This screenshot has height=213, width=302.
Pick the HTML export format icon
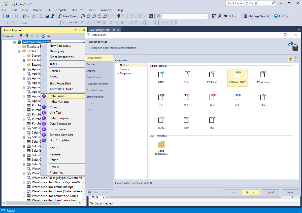pos(161,74)
